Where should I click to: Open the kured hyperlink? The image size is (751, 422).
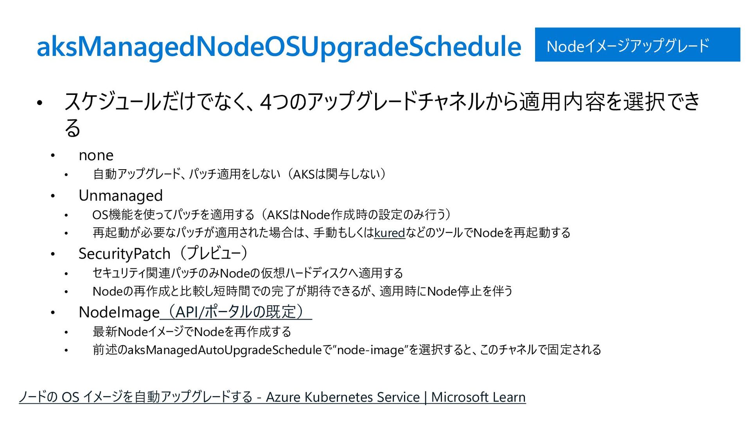click(389, 233)
